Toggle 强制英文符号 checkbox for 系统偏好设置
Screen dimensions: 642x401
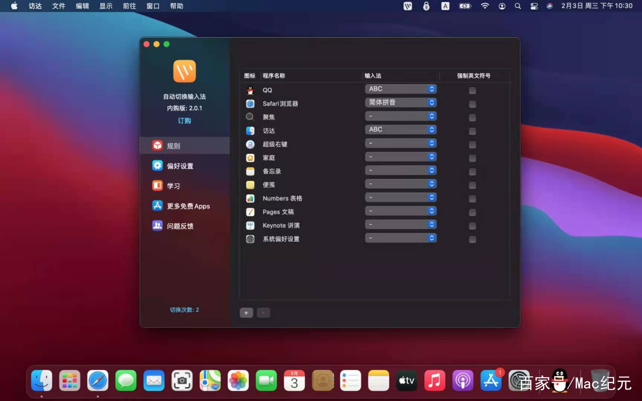tap(472, 239)
